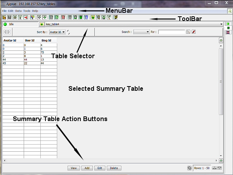The image size is (233, 175).
Task: Expand the Search column dropdown
Action: tap(141, 32)
